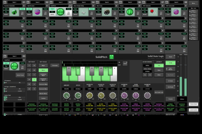Expand the VHD Saturator slot arrow
The image size is (202, 134).
point(163,6)
